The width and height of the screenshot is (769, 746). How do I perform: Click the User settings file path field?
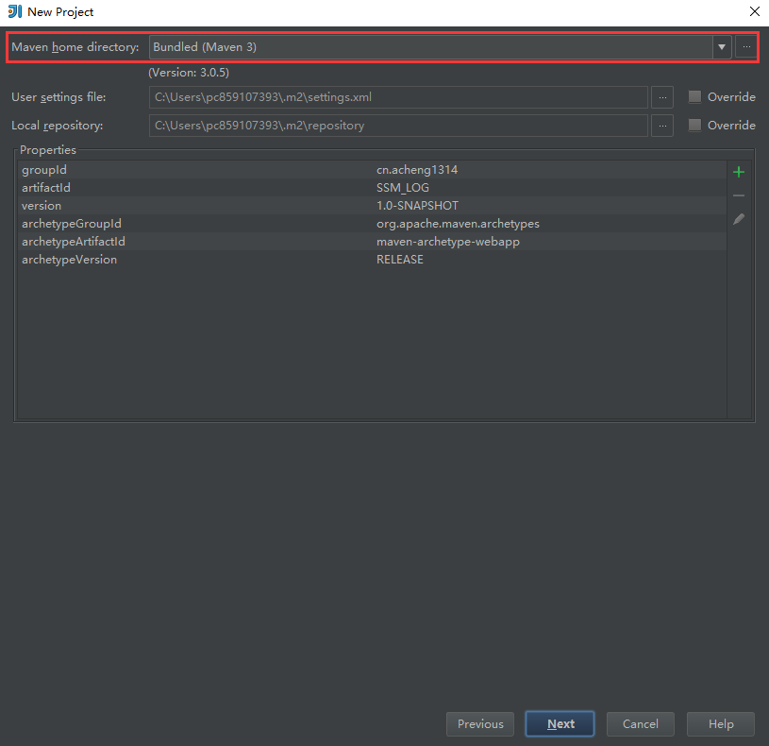pyautogui.click(x=398, y=97)
